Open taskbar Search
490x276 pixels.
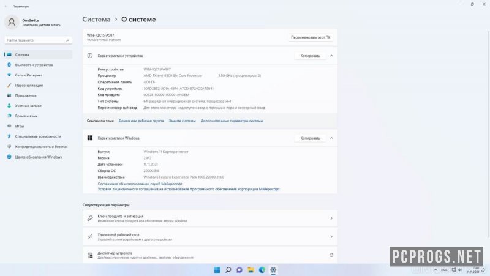pos(228,270)
